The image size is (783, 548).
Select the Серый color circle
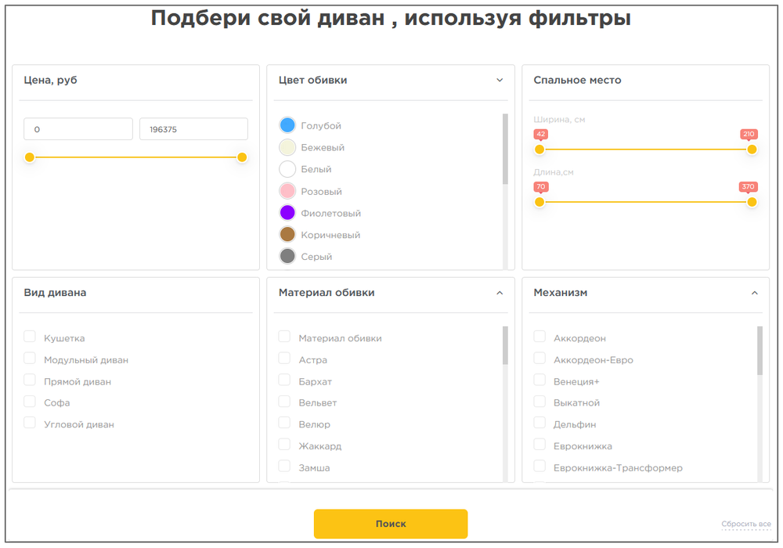[x=287, y=256]
